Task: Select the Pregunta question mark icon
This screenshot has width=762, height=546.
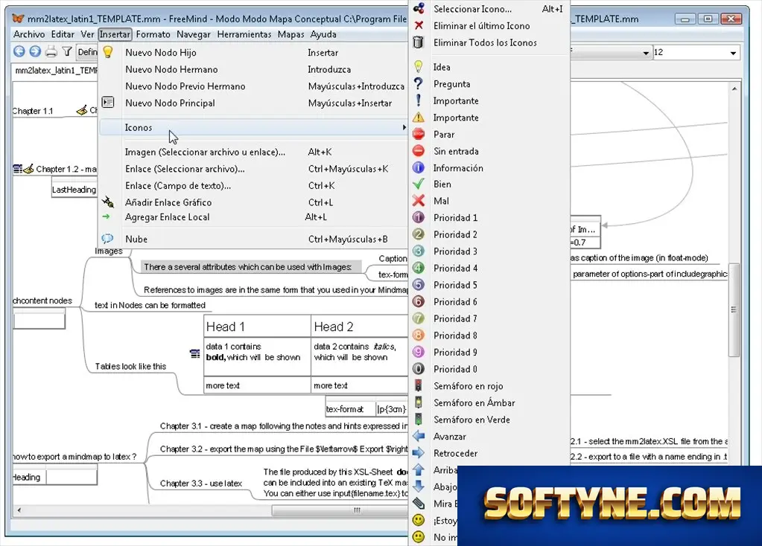Action: (x=418, y=83)
